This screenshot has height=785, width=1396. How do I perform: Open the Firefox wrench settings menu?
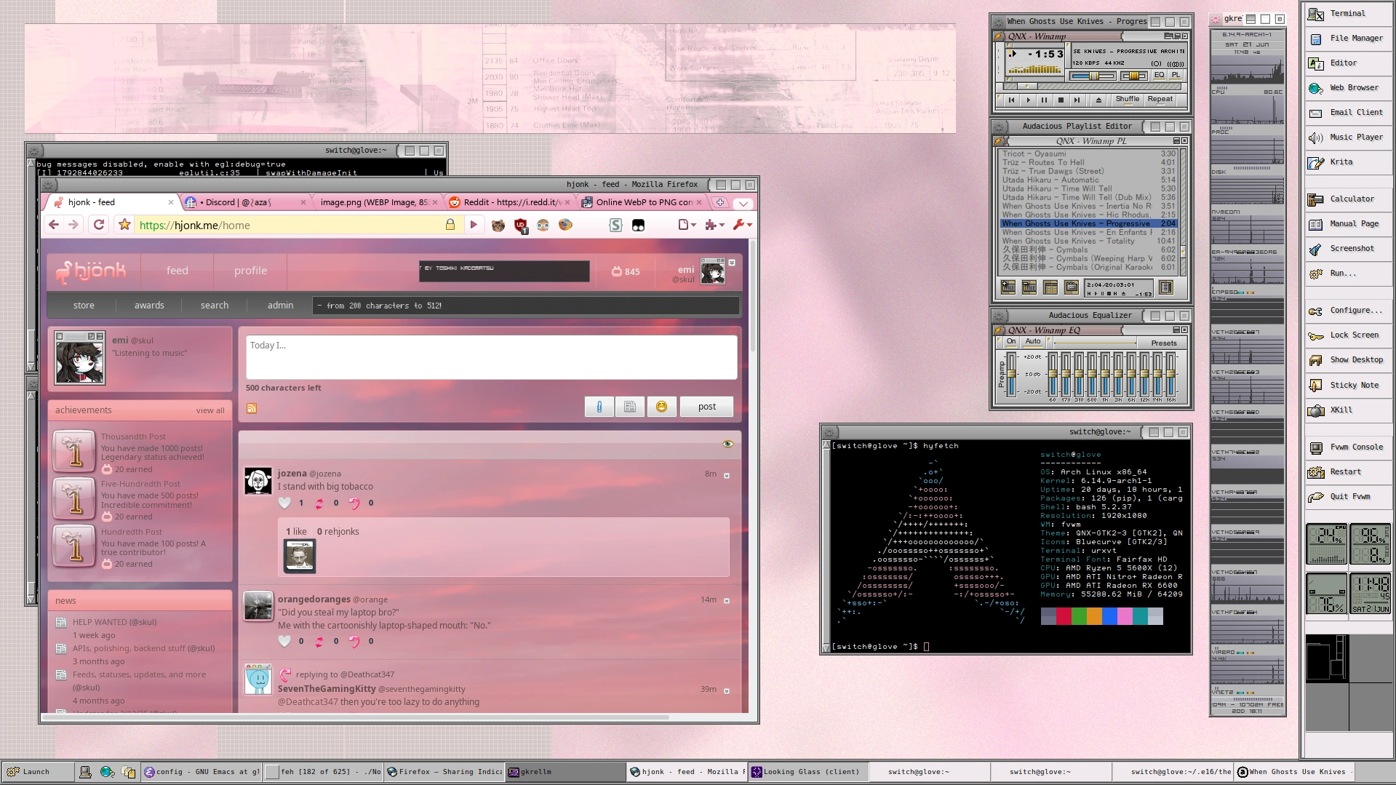click(742, 226)
